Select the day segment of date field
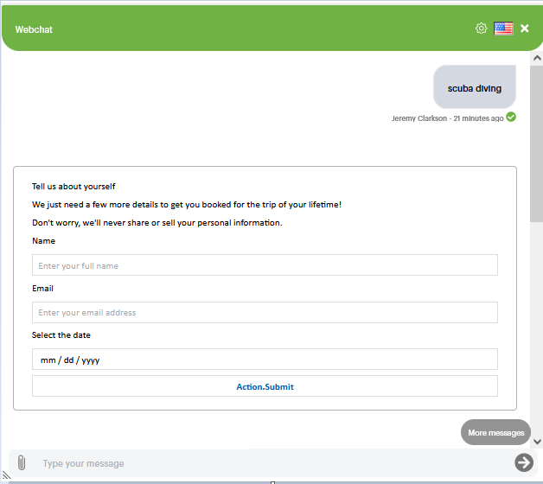543x484 pixels. (69, 360)
